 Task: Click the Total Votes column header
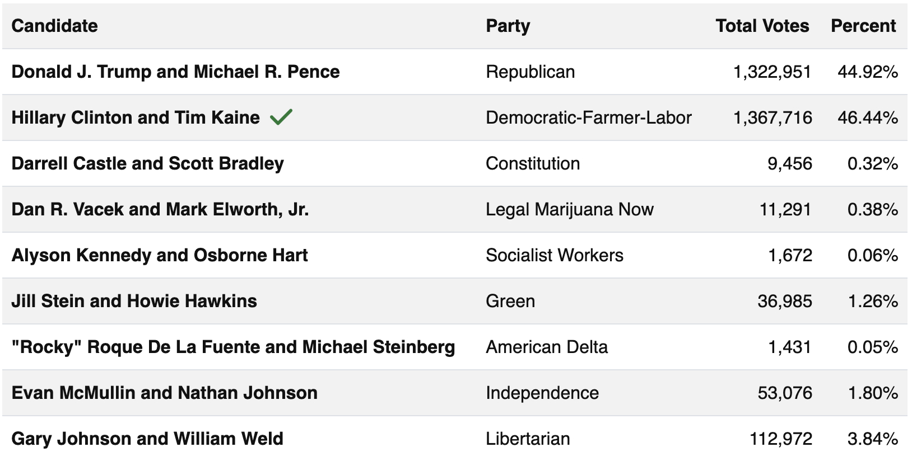(762, 26)
